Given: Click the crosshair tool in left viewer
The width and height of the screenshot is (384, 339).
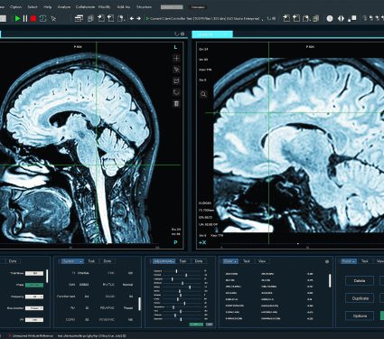Looking at the screenshot, I should (176, 58).
